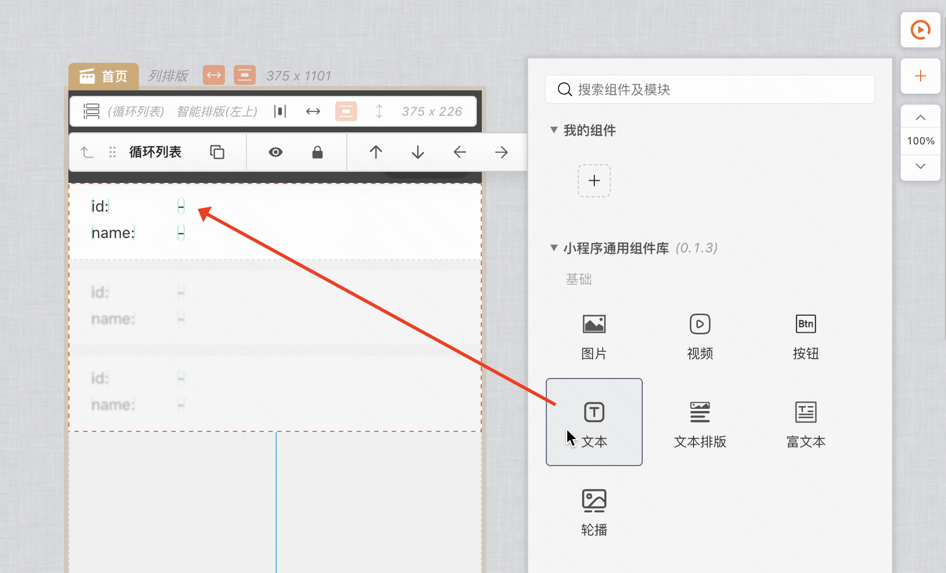This screenshot has height=573, width=946.
Task: Add a new custom component with dashed plus
Action: pos(594,181)
